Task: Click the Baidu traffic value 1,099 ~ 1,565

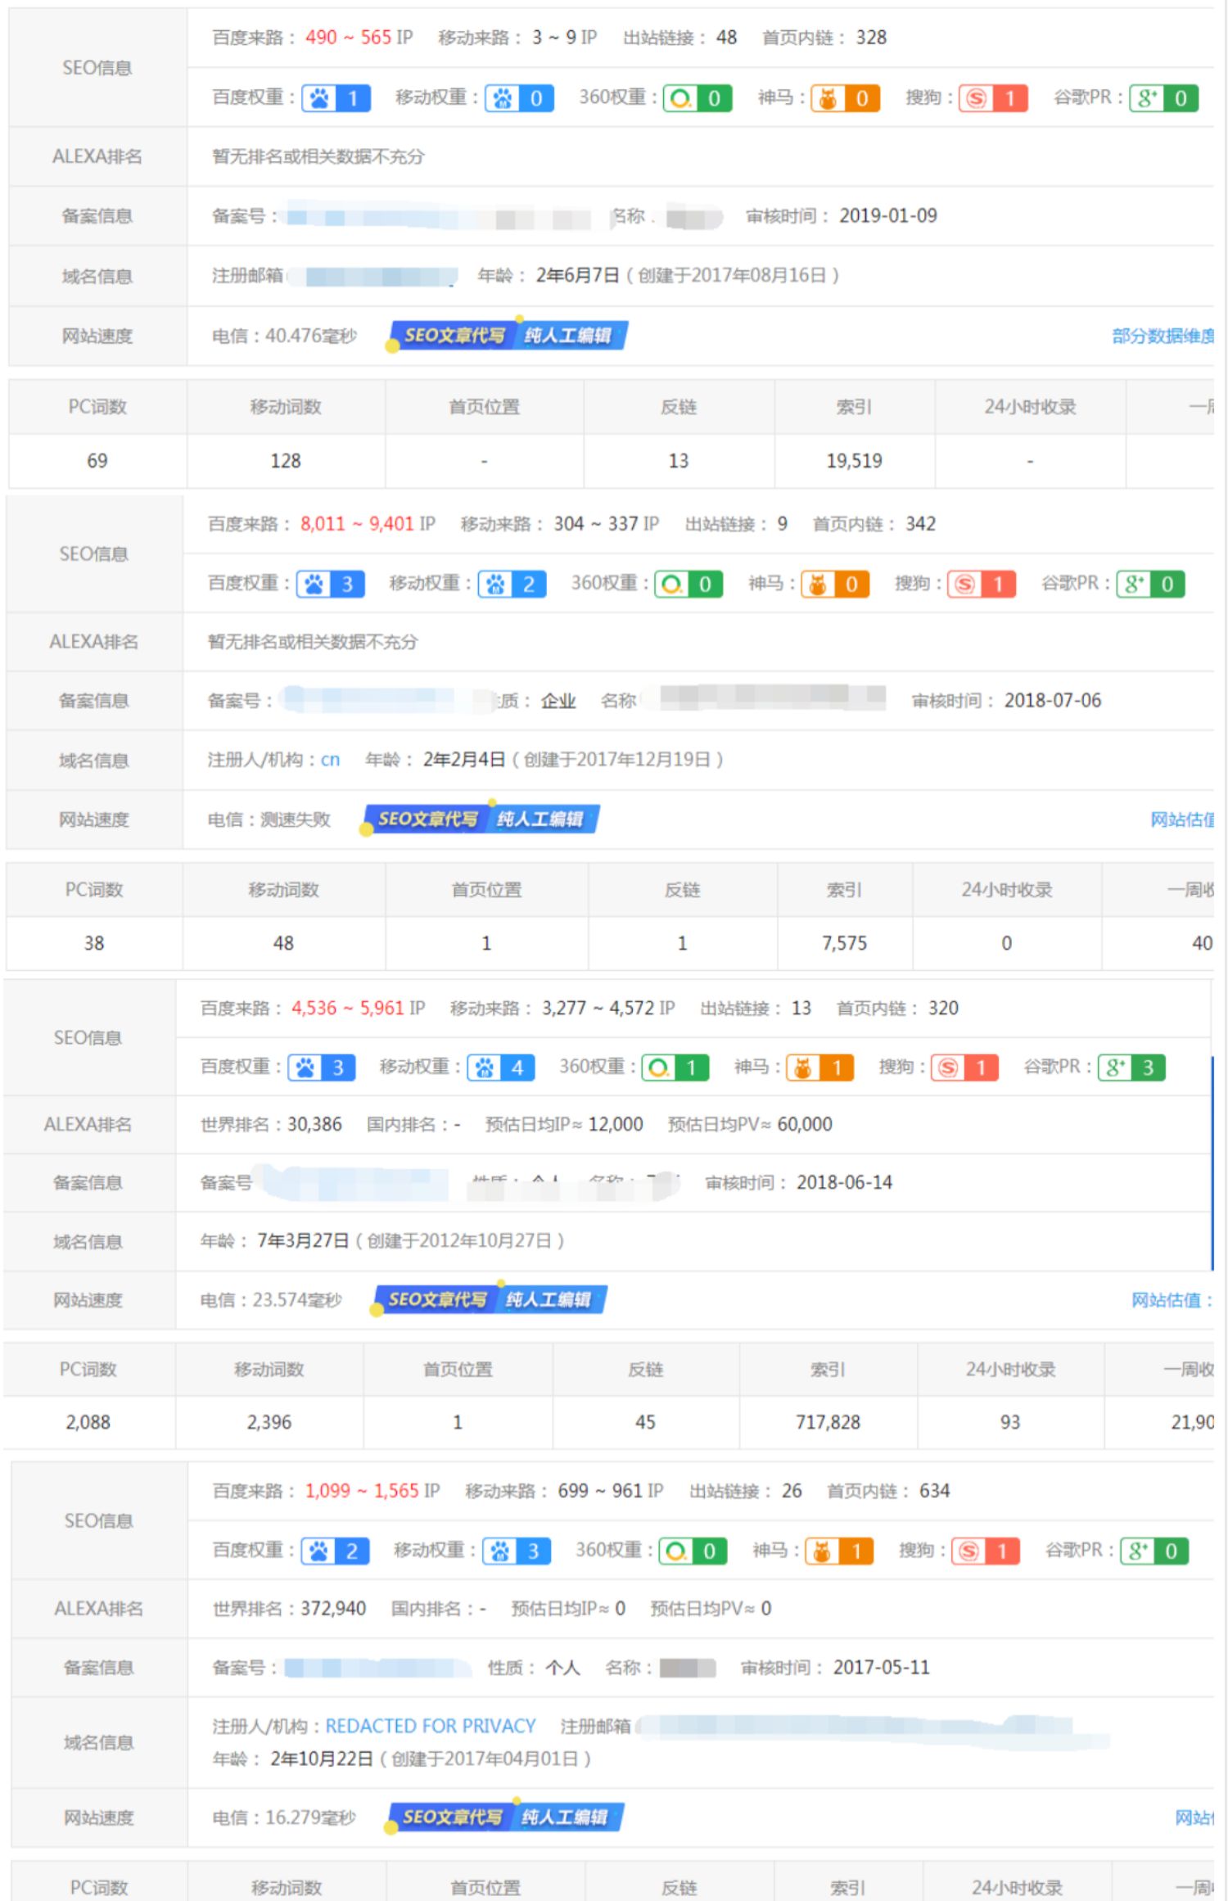Action: click(x=362, y=1491)
